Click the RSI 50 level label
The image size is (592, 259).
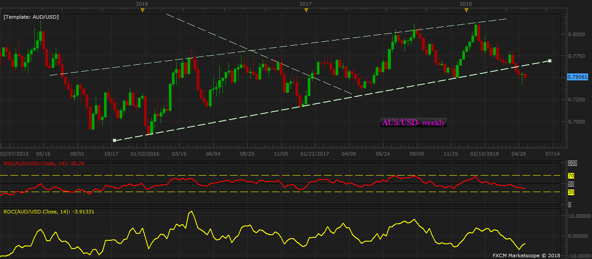pos(572,184)
